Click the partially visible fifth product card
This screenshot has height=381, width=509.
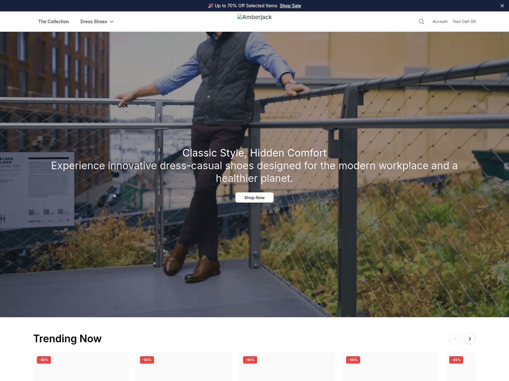tap(461, 367)
